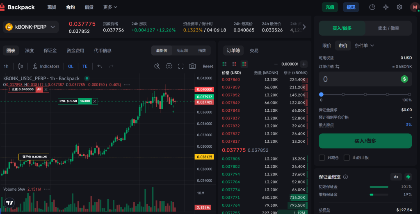Image resolution: width=420 pixels, height=214 pixels.
Task: Show only sell orders in order book
Action: (x=235, y=64)
